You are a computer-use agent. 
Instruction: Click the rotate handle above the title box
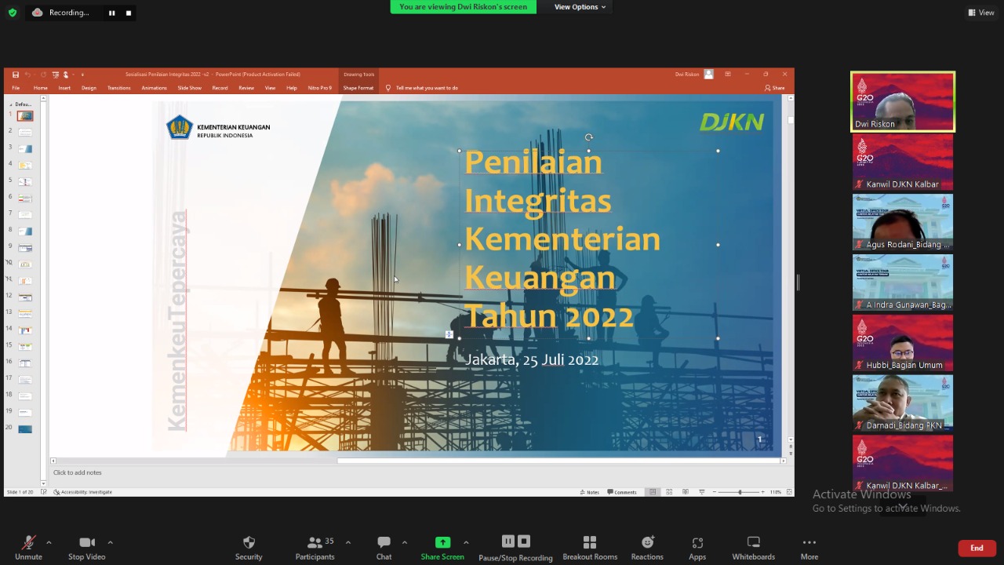[588, 137]
